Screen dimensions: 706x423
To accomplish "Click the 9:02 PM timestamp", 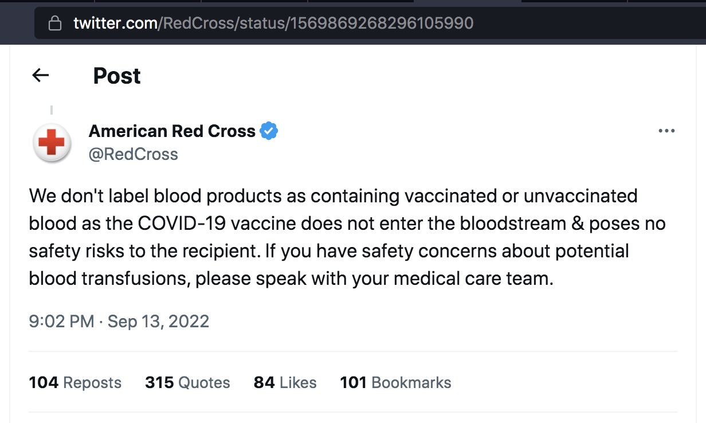I will 61,321.
